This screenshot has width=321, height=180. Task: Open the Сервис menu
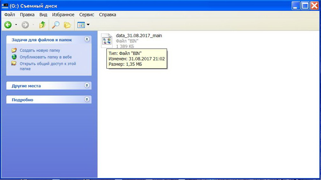point(87,15)
